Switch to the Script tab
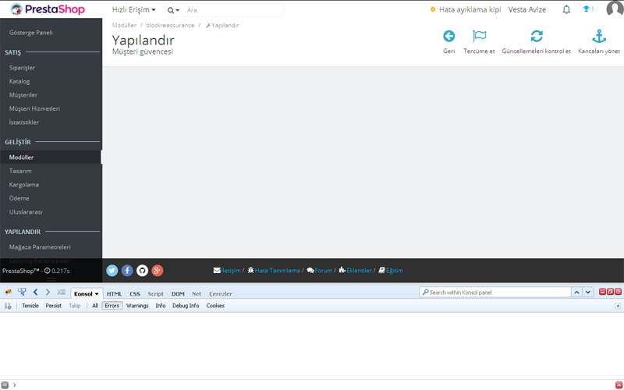 coord(155,294)
